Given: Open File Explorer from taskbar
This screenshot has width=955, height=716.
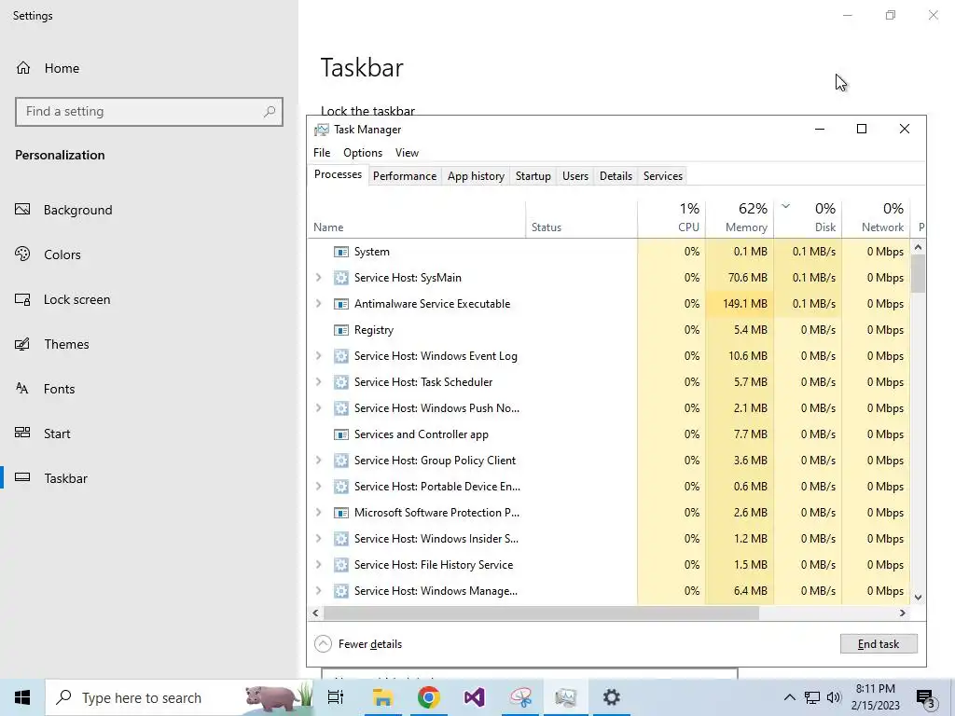Looking at the screenshot, I should pos(382,697).
